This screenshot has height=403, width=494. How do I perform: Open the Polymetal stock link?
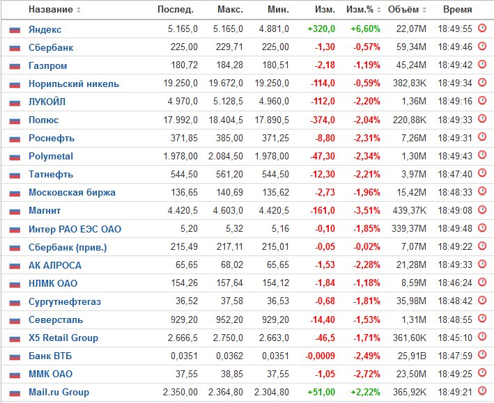coord(51,156)
